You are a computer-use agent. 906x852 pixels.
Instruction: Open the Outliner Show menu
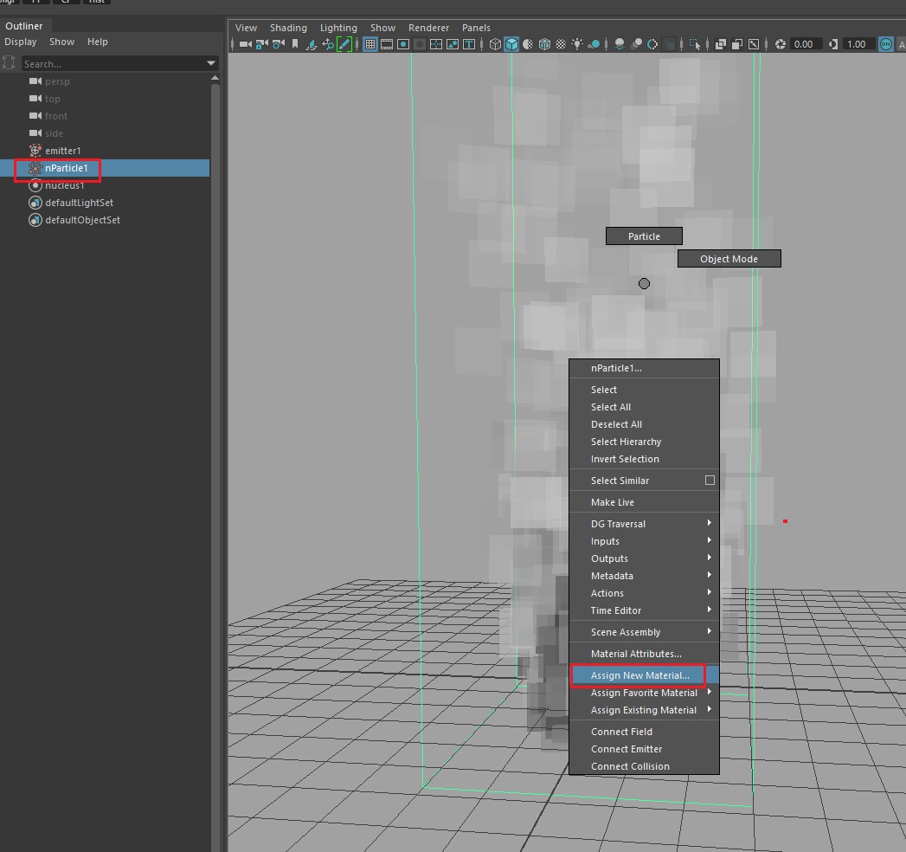tap(61, 42)
